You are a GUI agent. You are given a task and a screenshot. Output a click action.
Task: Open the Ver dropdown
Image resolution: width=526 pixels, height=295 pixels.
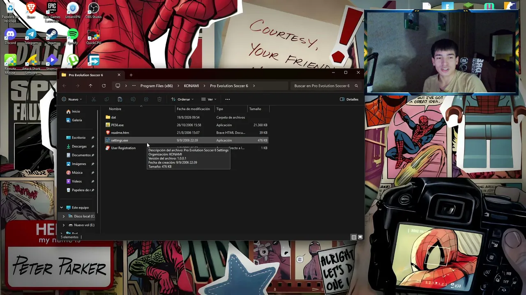click(209, 99)
